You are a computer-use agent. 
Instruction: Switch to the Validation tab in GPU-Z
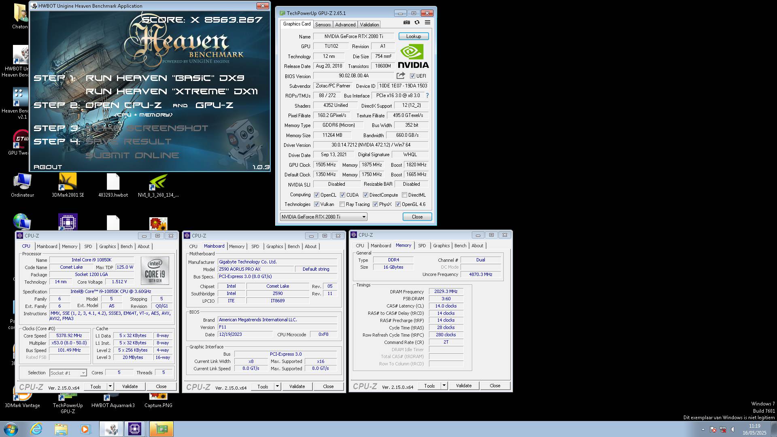[369, 25]
